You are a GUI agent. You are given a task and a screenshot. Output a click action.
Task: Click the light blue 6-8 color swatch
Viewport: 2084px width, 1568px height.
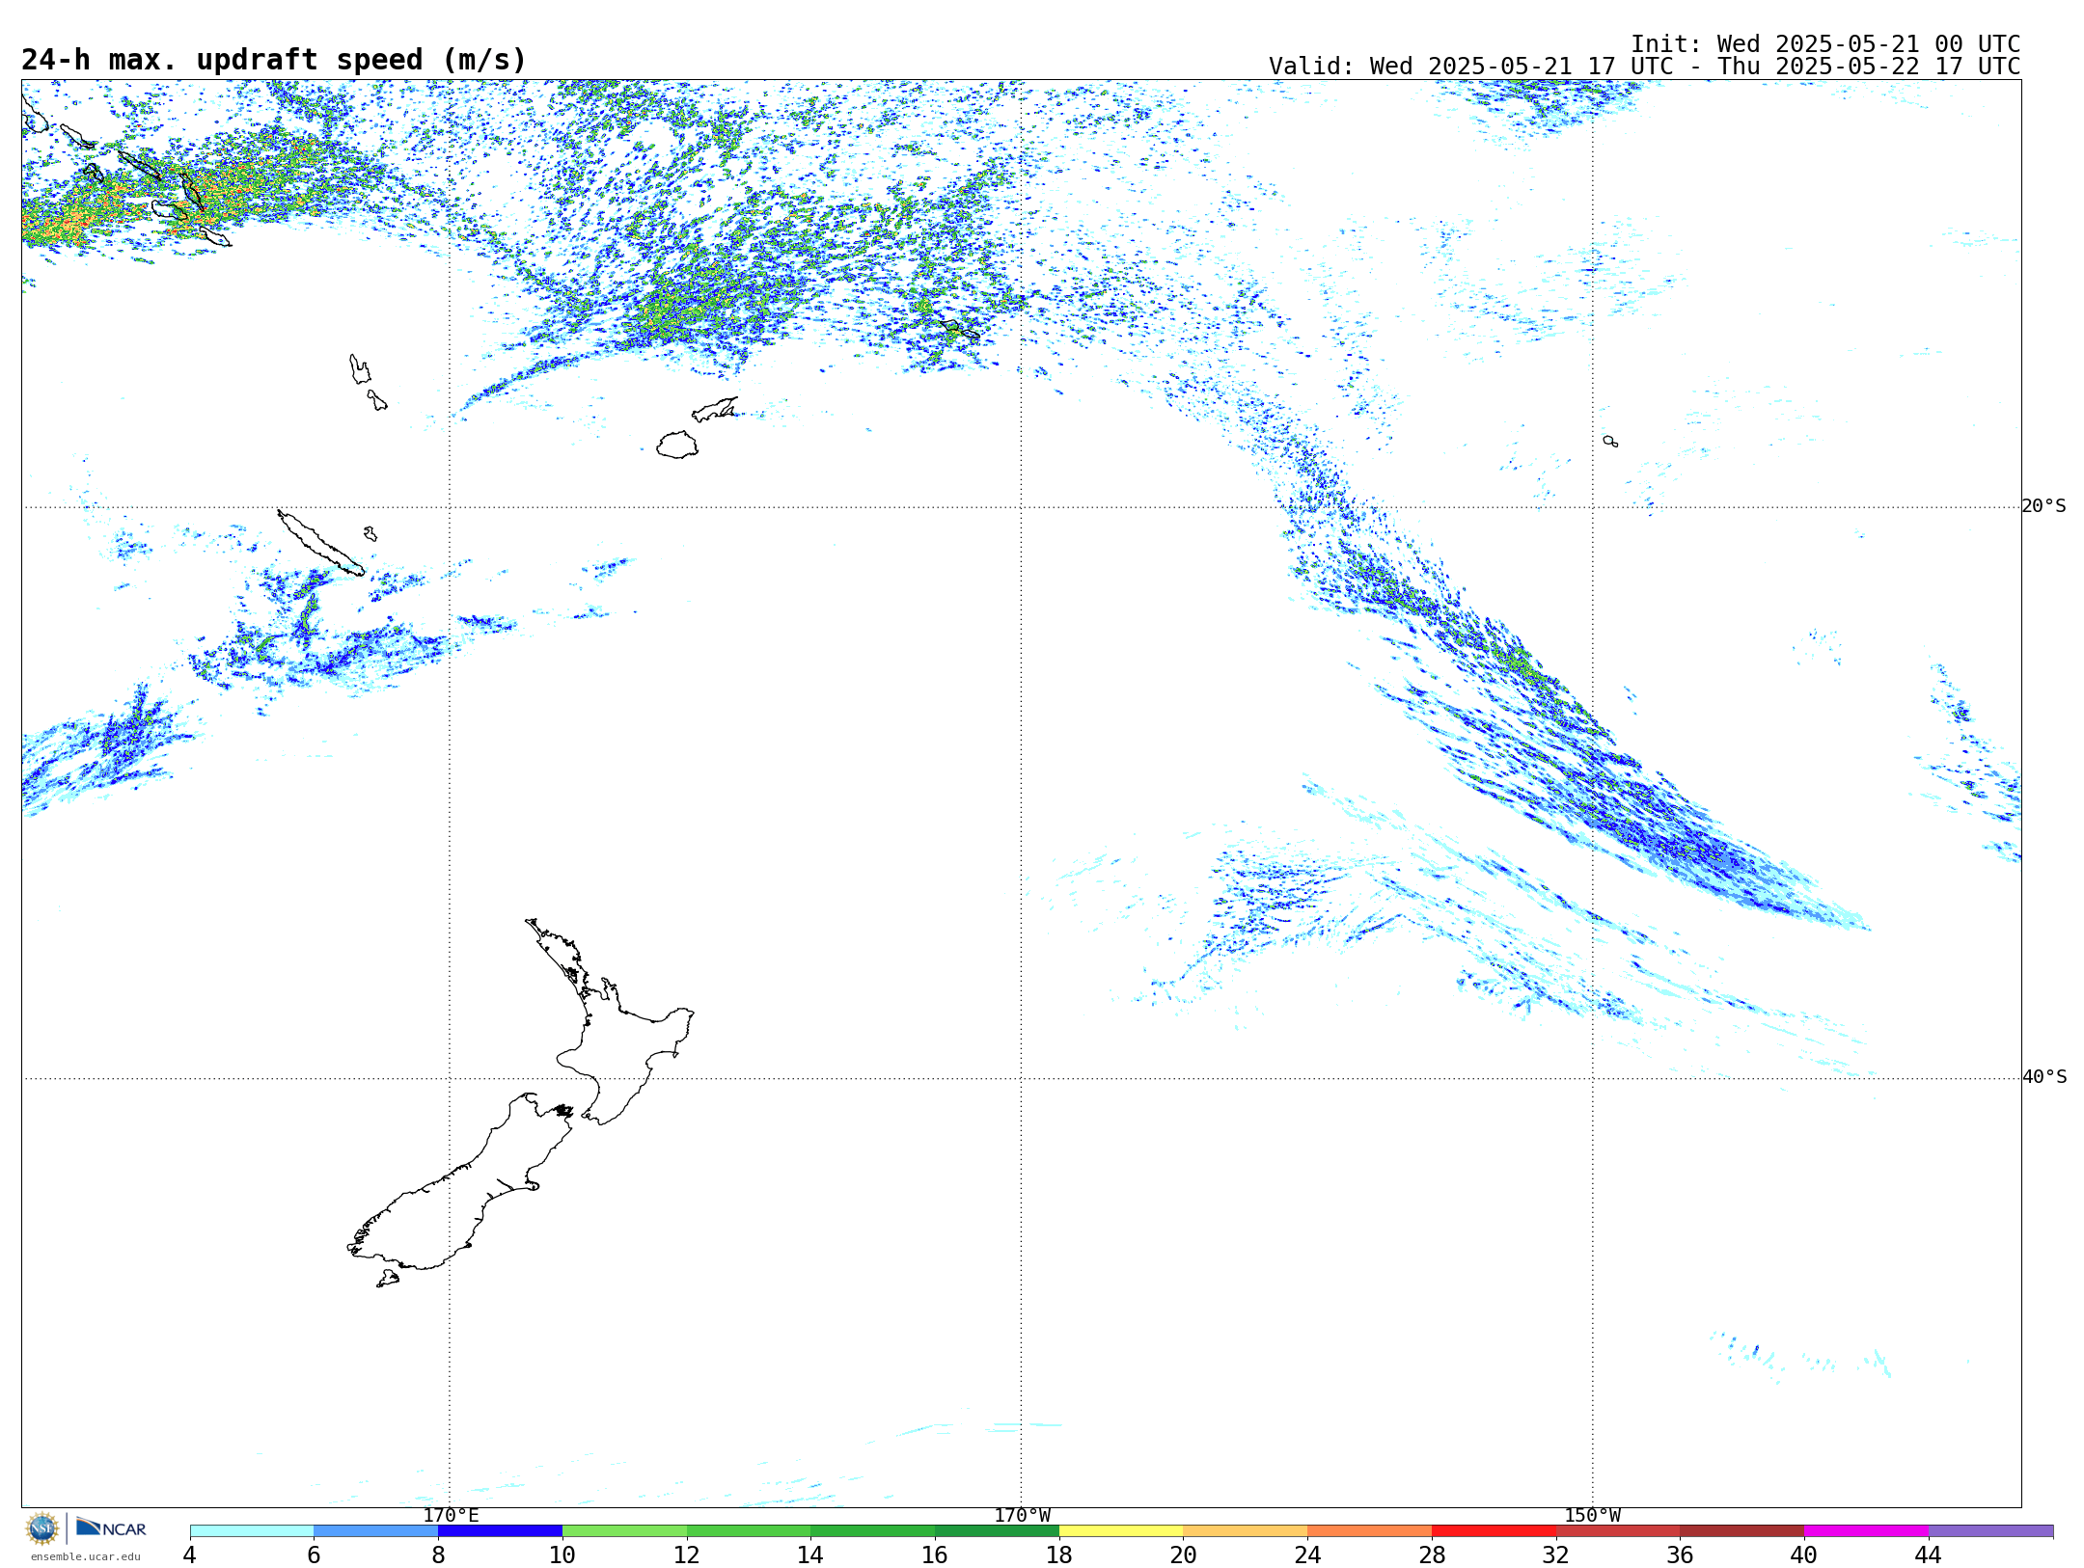click(376, 1530)
